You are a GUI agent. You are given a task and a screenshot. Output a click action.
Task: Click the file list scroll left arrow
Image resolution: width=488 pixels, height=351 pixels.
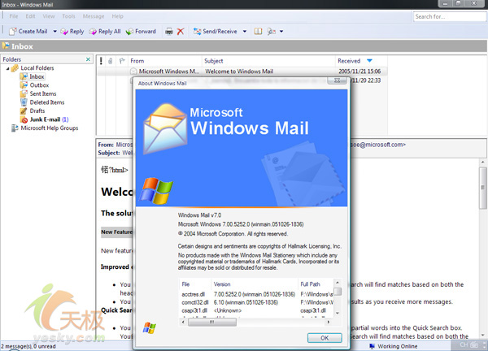tap(183, 322)
